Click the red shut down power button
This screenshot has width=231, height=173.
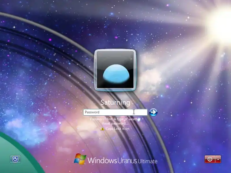click(x=210, y=159)
